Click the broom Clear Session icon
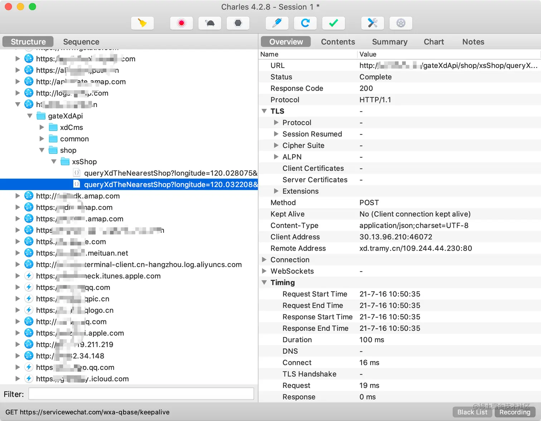 [142, 23]
